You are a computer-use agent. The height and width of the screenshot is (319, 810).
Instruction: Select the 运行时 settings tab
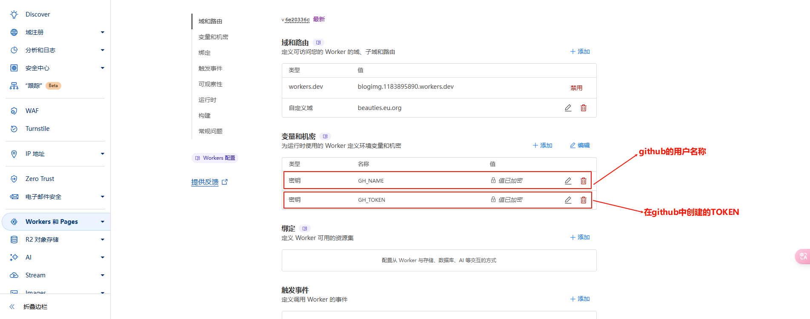(207, 100)
